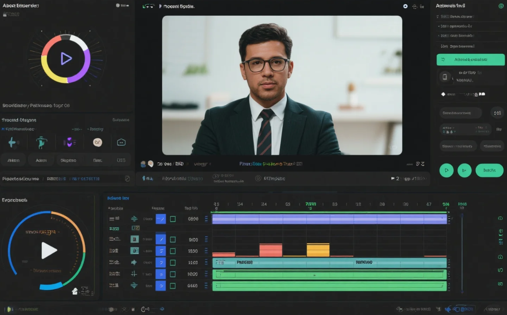Viewport: 507px width, 315px height.
Task: Click the purple play icon inside the colorful ring
Action: pyautogui.click(x=66, y=58)
